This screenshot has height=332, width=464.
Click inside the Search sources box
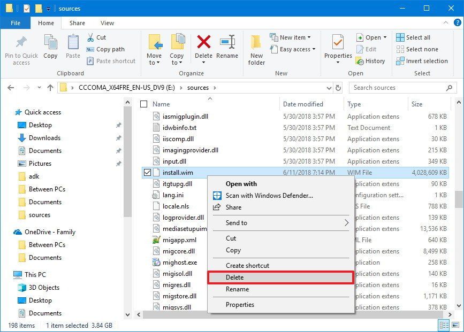[396, 87]
